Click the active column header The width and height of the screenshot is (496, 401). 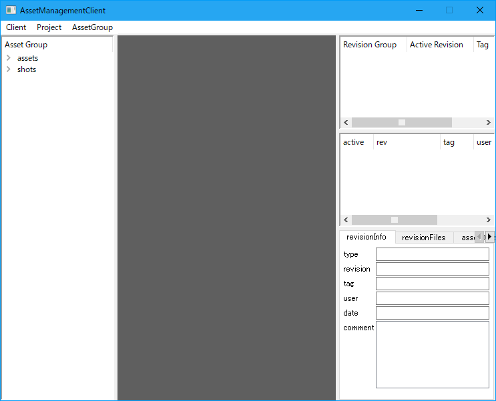(357, 142)
